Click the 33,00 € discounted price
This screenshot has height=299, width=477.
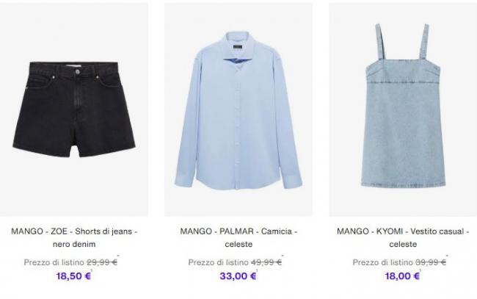[238, 276]
